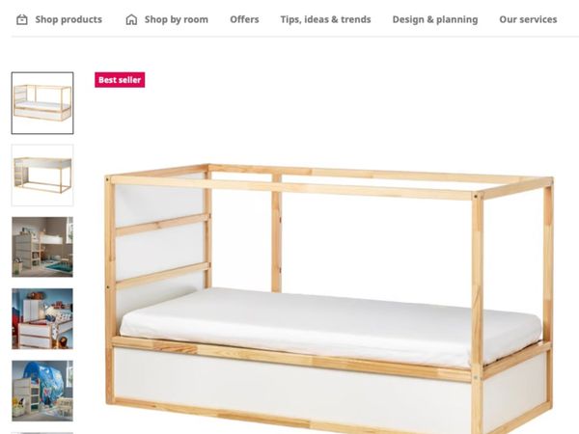Click the box icon beside Shop products

(x=22, y=19)
